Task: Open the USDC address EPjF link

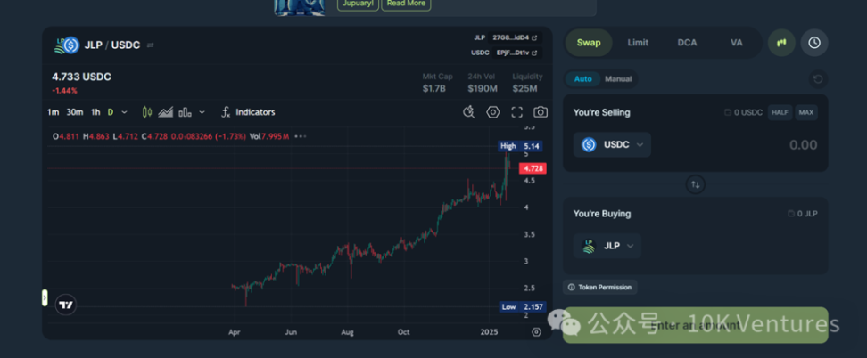Action: coord(516,53)
